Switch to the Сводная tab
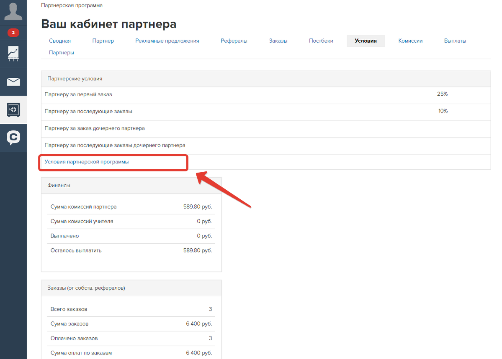The height and width of the screenshot is (359, 502). pos(60,41)
